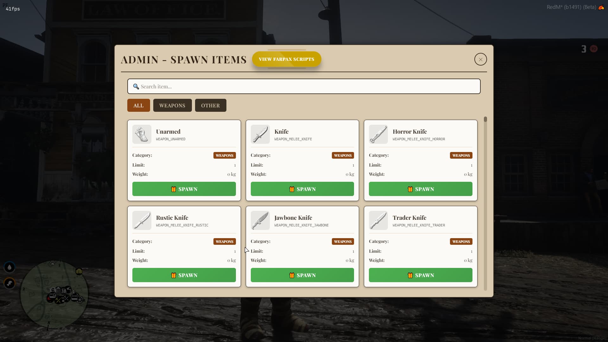Click the Unarmed fist item icon
Image resolution: width=608 pixels, height=342 pixels.
[142, 134]
